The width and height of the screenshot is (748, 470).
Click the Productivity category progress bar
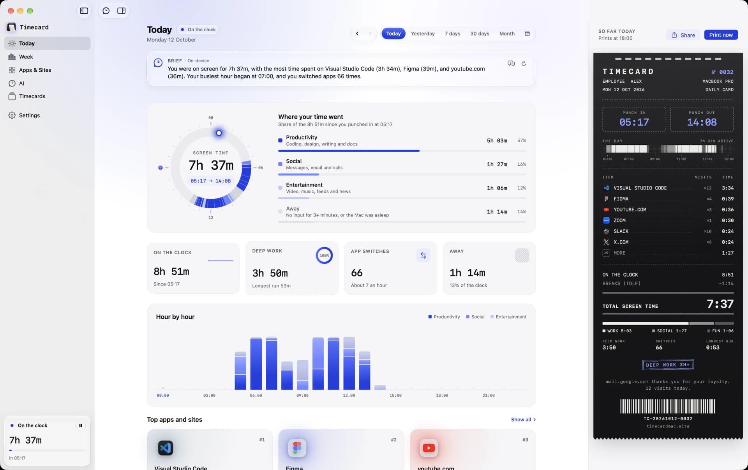click(x=402, y=151)
